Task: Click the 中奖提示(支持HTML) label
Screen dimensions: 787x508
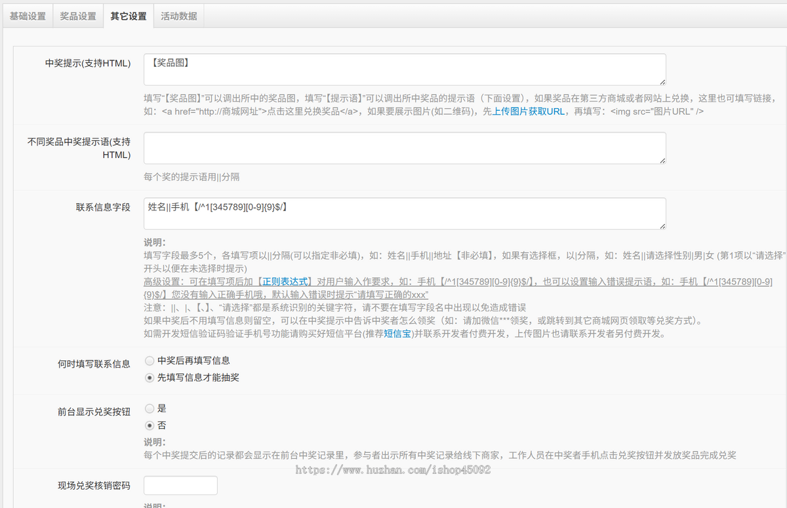Action: (88, 64)
